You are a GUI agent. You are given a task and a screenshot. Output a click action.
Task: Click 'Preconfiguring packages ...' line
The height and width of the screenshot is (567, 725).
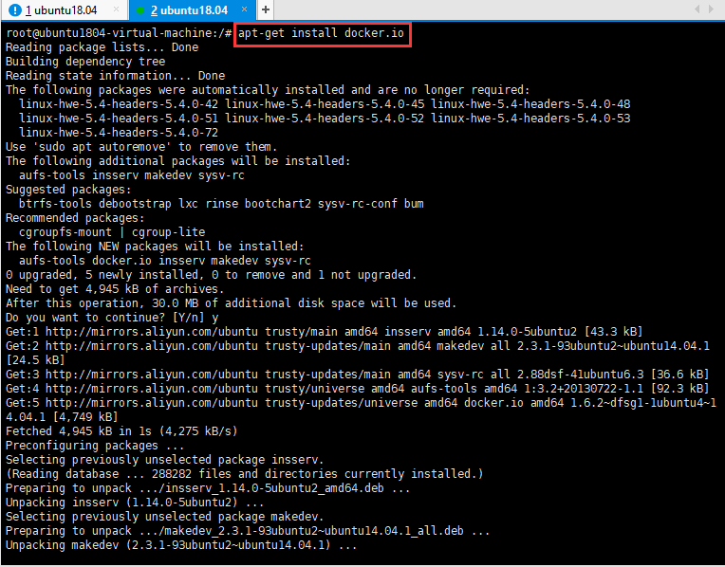tap(95, 446)
